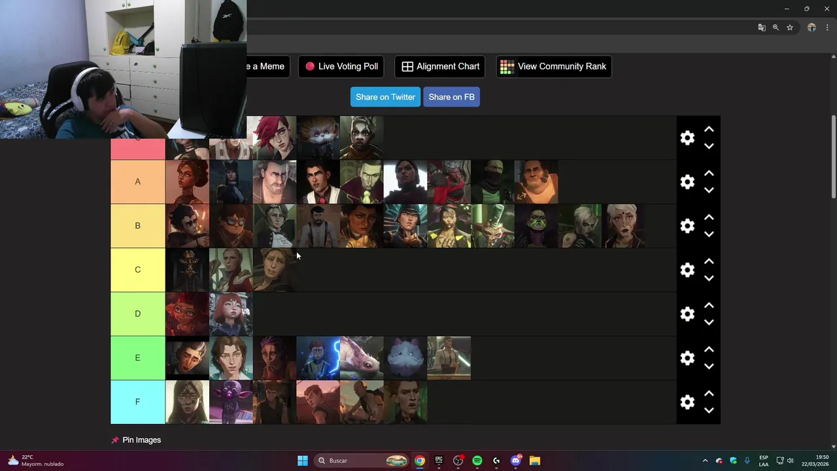837x471 pixels.
Task: Click the Live Voting Poll button
Action: pyautogui.click(x=341, y=66)
